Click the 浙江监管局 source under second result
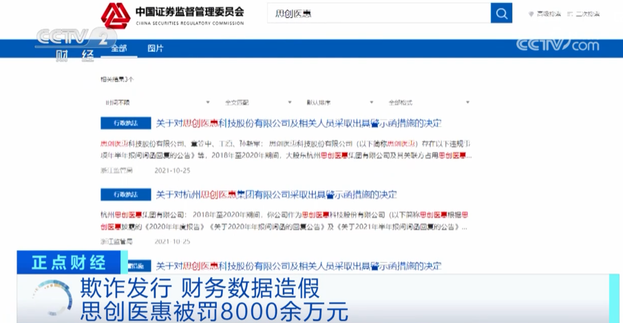The width and height of the screenshot is (623, 323). [x=116, y=241]
